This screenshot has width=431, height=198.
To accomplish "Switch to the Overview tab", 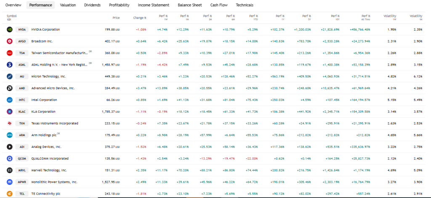I will pos(13,5).
